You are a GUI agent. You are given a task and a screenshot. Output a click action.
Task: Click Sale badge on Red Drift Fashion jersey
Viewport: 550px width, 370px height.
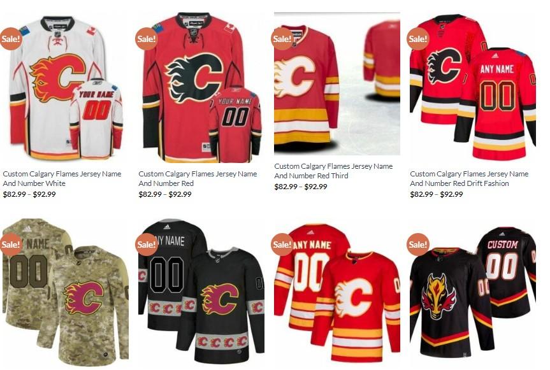click(x=418, y=39)
